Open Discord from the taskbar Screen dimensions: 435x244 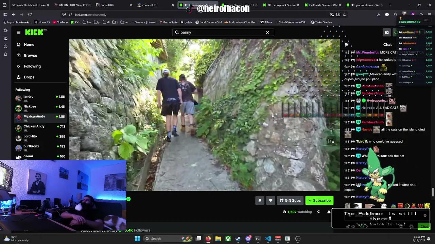(x=248, y=239)
